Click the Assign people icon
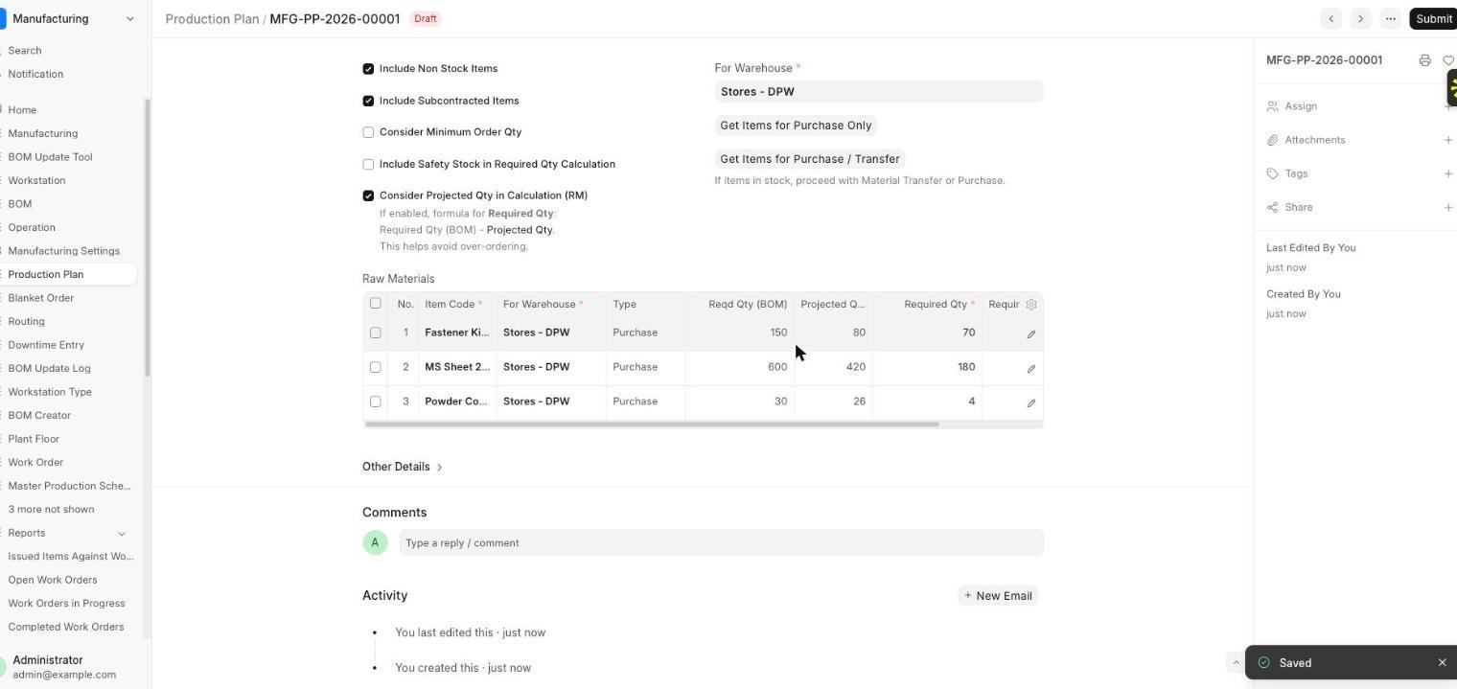Viewport: 1457px width, 689px height. pos(1273,106)
